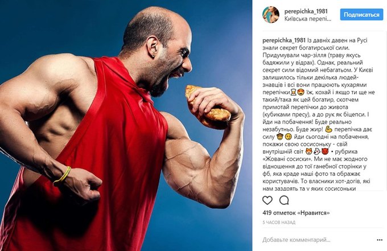Click the Подписаться follow button
Viewport: 387px width, 251px height.
click(361, 15)
